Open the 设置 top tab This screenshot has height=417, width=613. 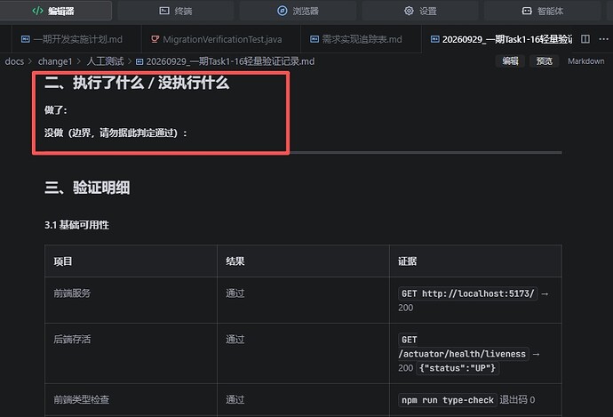[420, 11]
